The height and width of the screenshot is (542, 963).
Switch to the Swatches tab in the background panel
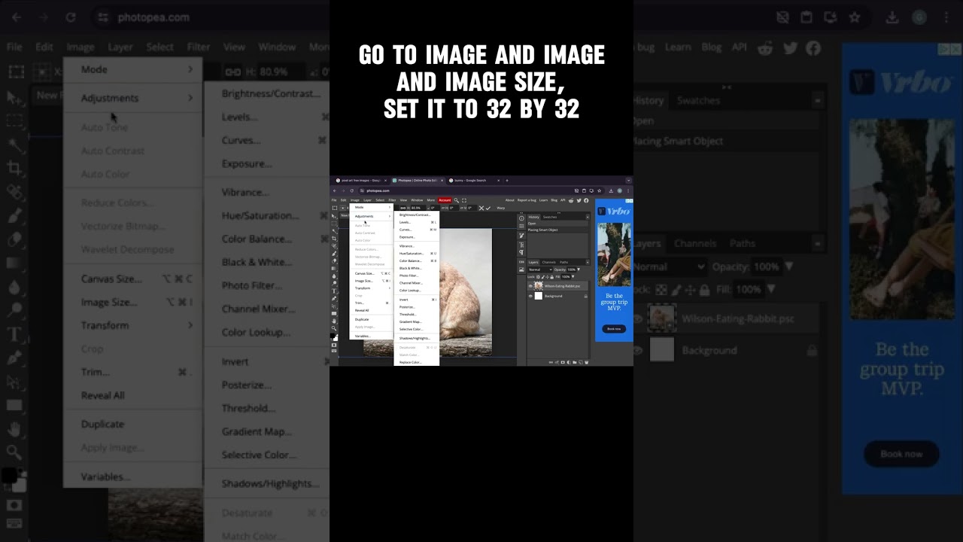click(698, 100)
